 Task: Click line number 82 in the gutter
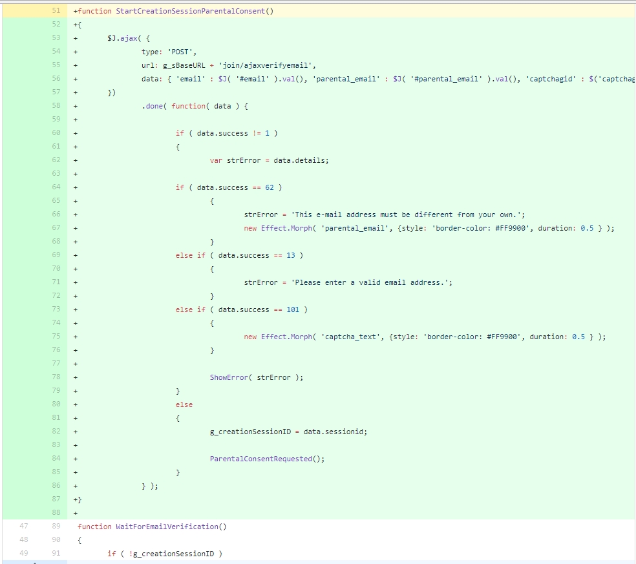point(56,431)
